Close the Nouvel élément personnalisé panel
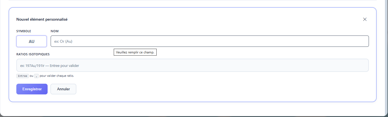 365,19
